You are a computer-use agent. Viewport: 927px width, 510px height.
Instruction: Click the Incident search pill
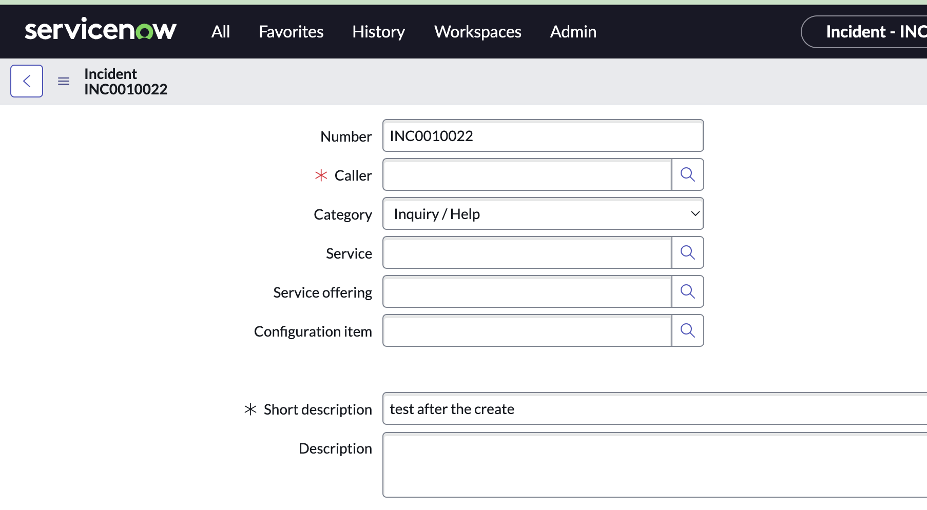coord(873,31)
